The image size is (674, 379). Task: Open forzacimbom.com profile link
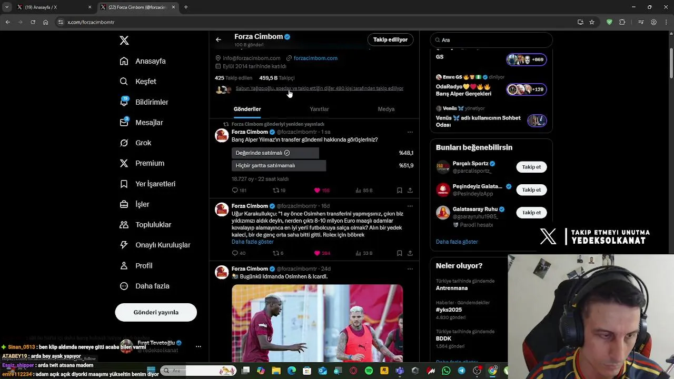click(315, 58)
